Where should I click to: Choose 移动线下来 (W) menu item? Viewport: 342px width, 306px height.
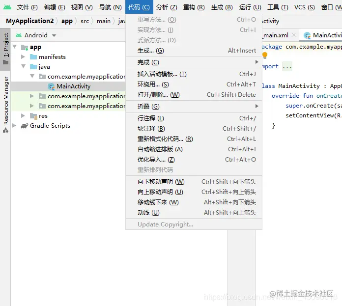194,202
